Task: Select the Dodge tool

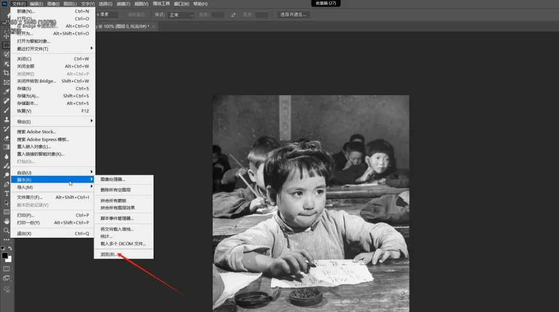Action: tap(6, 175)
